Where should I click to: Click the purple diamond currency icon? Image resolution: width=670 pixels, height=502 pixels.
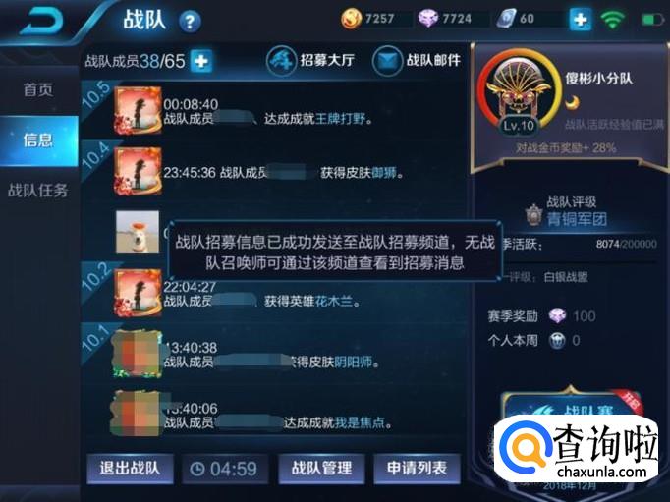pyautogui.click(x=427, y=19)
